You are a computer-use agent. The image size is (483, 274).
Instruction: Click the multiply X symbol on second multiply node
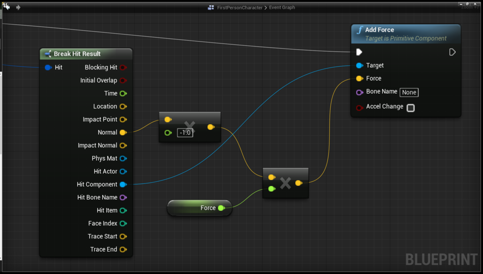coord(285,183)
